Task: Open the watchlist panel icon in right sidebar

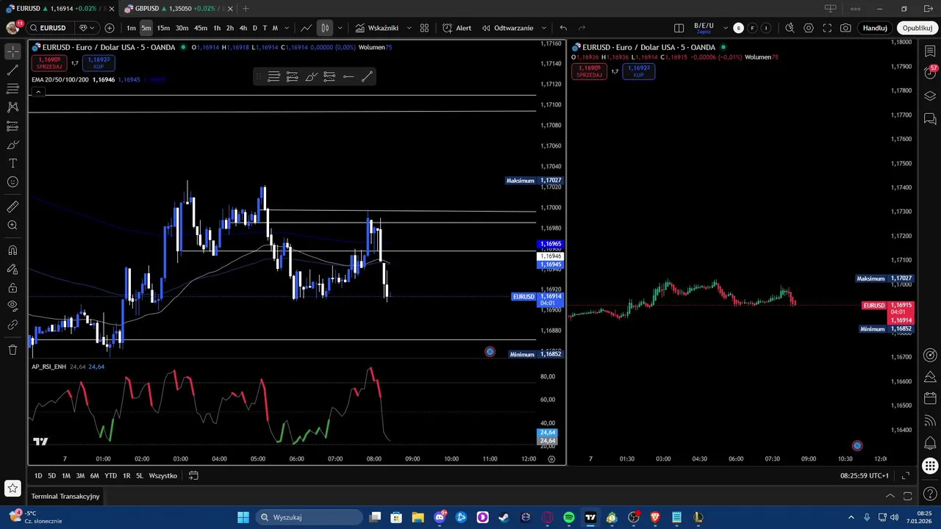Action: click(x=930, y=51)
